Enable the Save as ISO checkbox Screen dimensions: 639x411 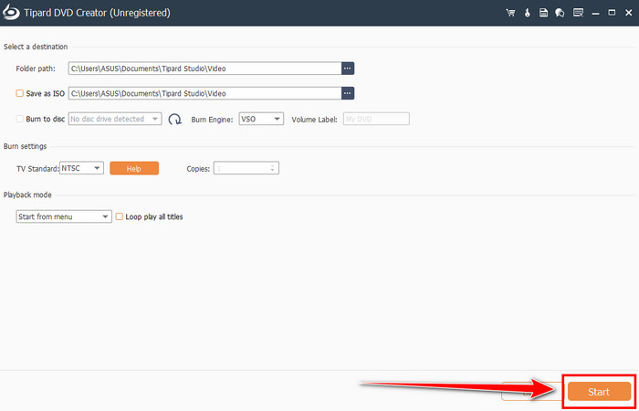point(19,93)
